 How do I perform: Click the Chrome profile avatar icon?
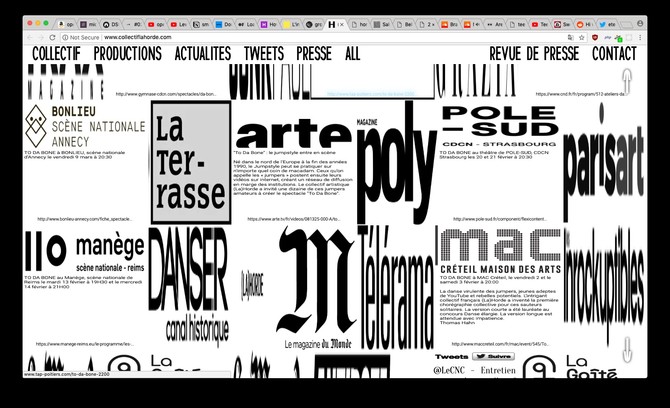640,24
